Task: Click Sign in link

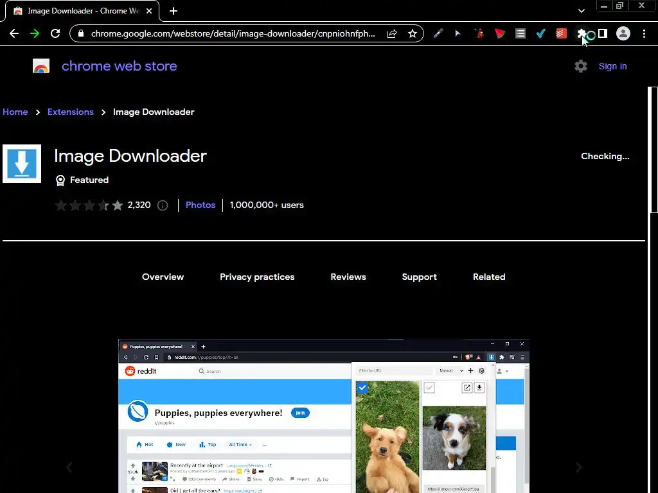Action: (612, 66)
